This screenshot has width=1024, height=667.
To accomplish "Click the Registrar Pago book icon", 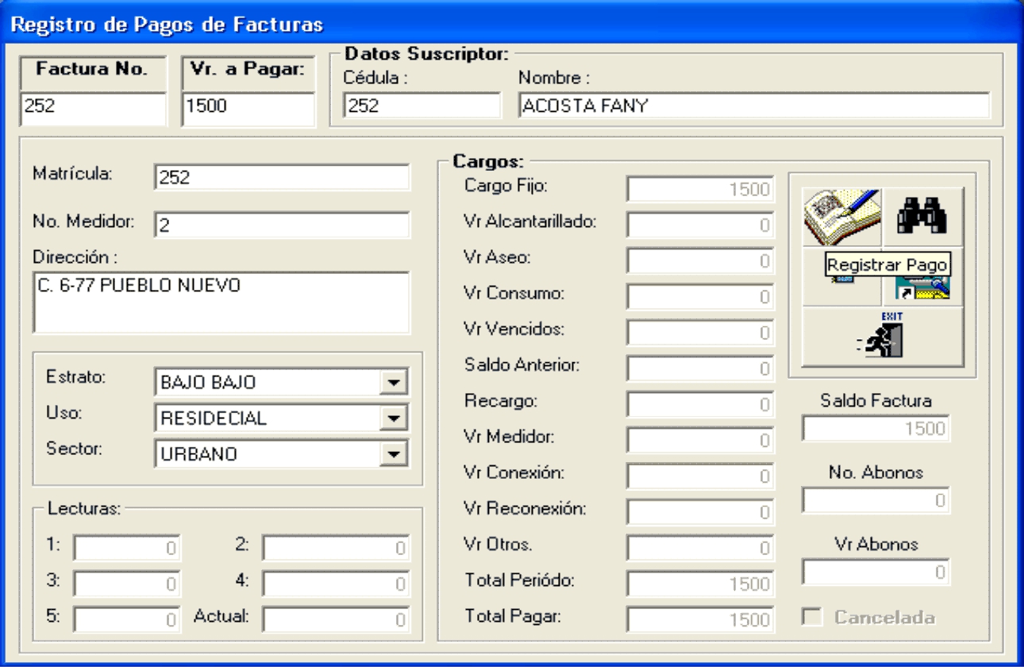I will click(841, 217).
